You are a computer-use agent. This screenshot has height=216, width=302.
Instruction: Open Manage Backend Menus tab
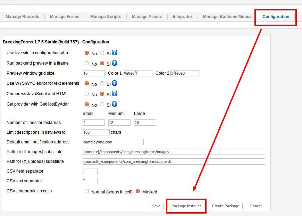click(227, 17)
